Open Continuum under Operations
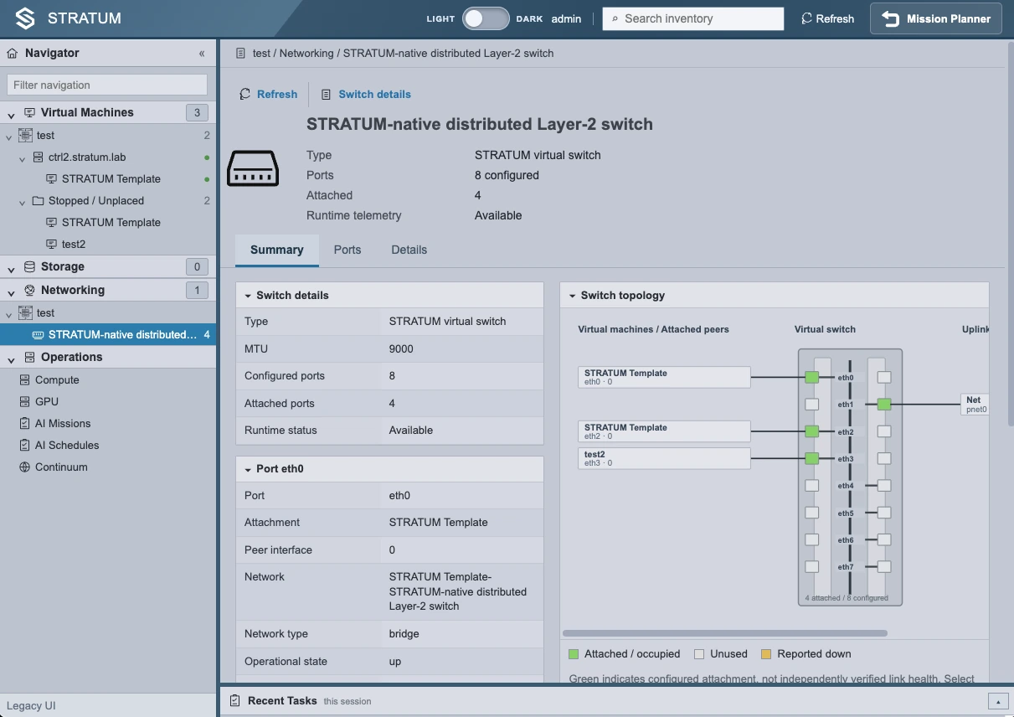 (x=61, y=467)
